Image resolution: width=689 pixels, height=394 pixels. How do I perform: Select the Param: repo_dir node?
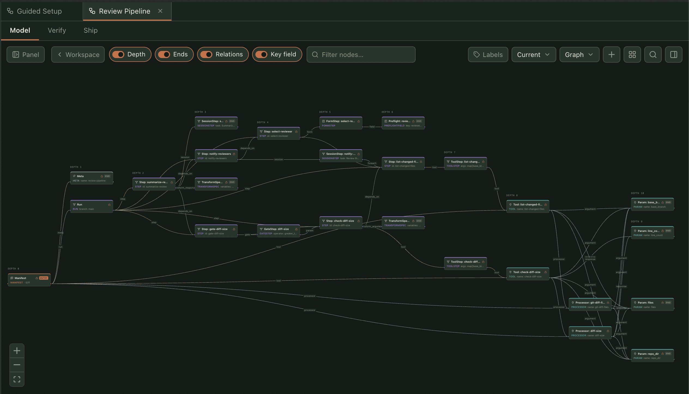pyautogui.click(x=652, y=356)
